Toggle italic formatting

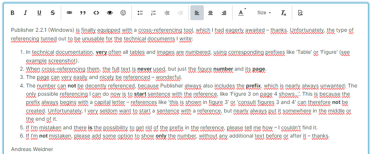pos(25,13)
